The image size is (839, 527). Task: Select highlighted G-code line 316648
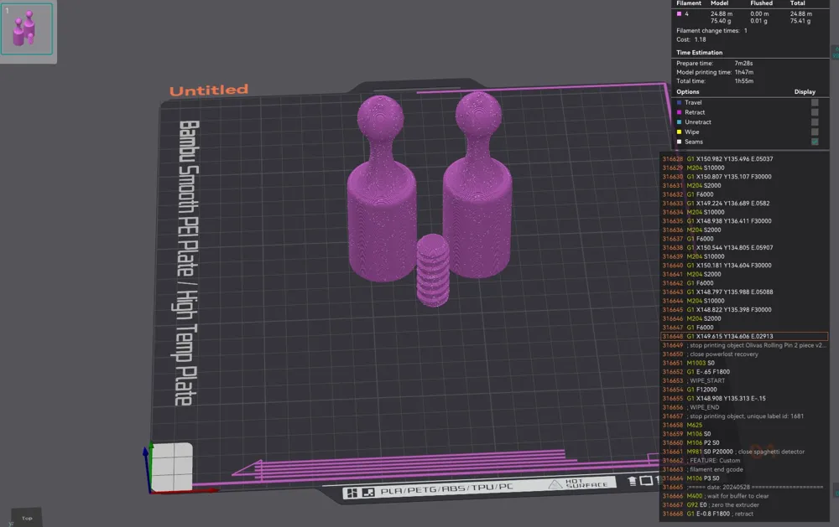tap(744, 336)
